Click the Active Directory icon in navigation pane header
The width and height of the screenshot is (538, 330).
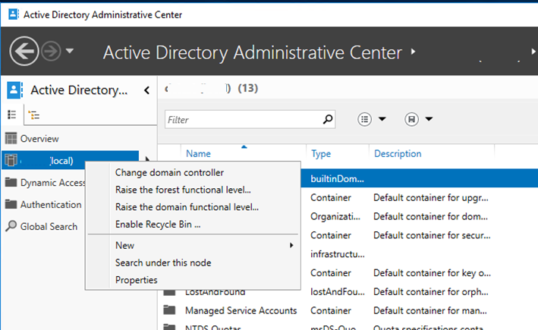tap(14, 90)
